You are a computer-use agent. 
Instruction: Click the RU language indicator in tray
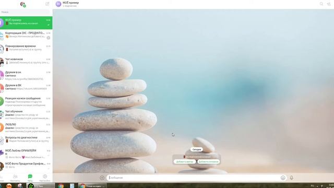point(313,186)
